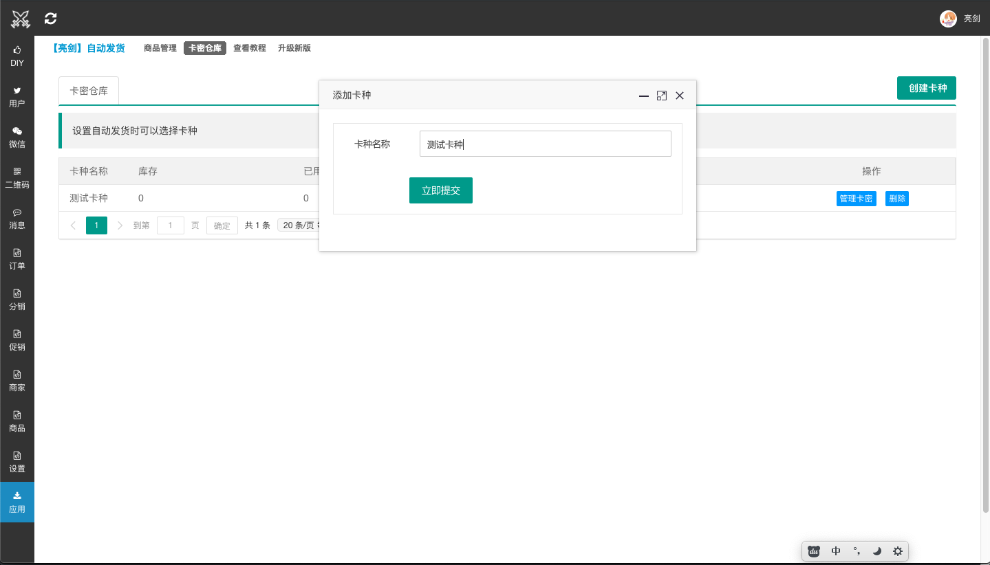Click the 创建卡种 button
Screen dimensions: 990x565
click(x=927, y=88)
